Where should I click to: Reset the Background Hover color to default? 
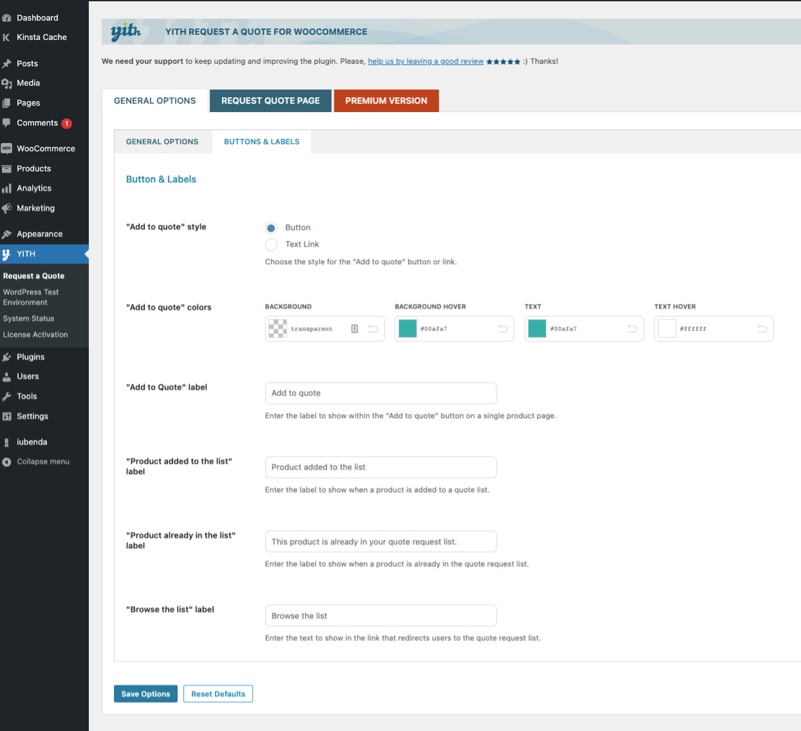pyautogui.click(x=503, y=328)
